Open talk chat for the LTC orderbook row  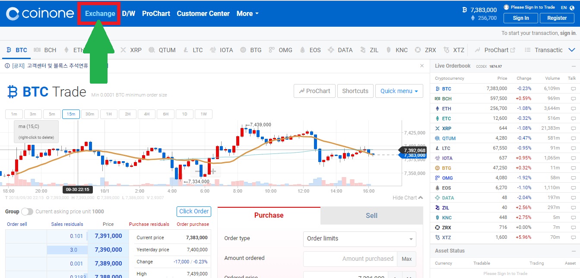pyautogui.click(x=573, y=148)
